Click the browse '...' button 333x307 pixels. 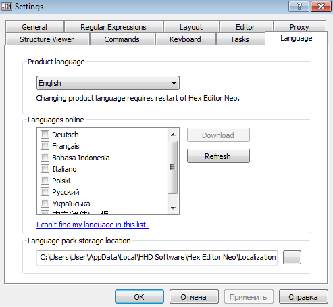click(x=292, y=257)
